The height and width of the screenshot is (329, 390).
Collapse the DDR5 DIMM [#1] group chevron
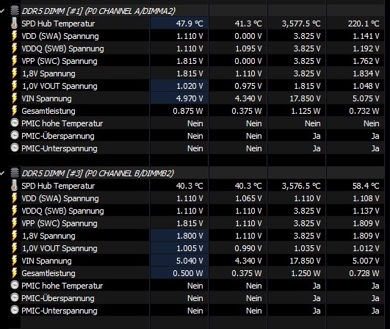2,11
